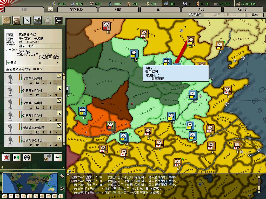Viewport: 266px width, 199px height.
Task: Select the Mengjiang unit counter near Sayan
Action: pyautogui.click(x=107, y=26)
